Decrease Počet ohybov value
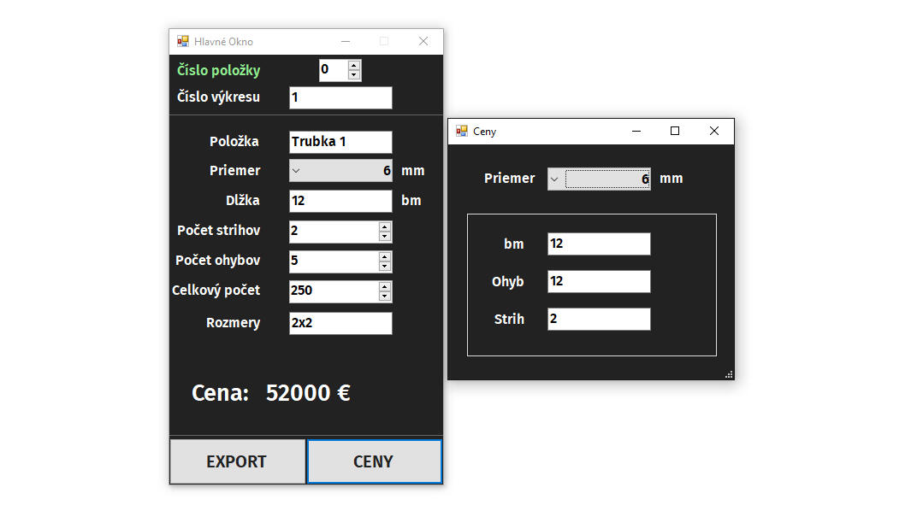Screen dimensions: 923x511 385,266
